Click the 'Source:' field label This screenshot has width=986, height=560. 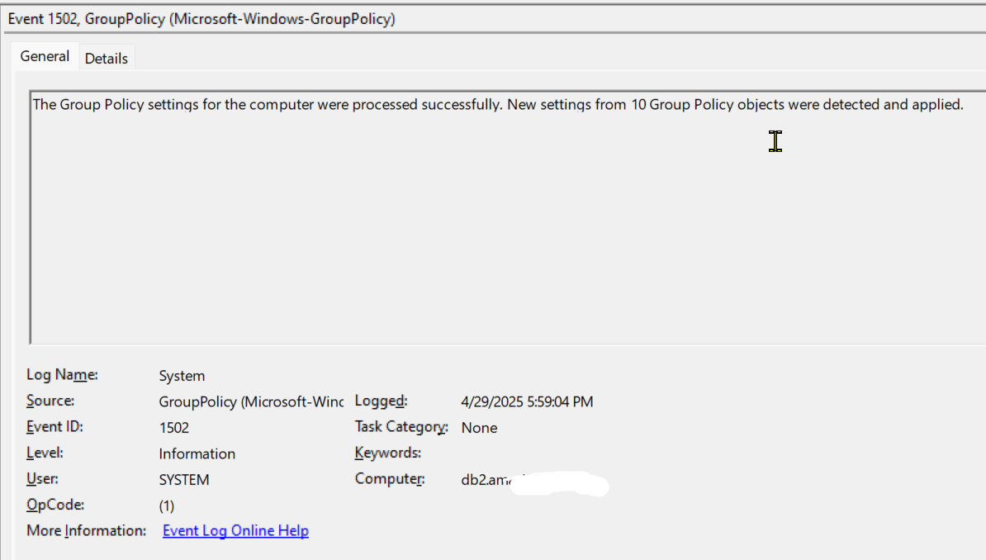coord(50,401)
